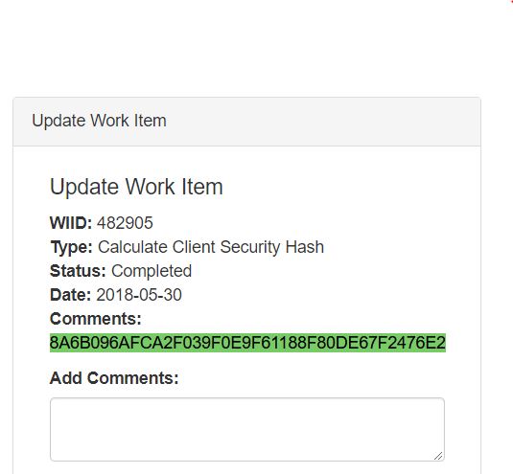
Task: Click the word Security in the Type value
Action: click(x=250, y=247)
